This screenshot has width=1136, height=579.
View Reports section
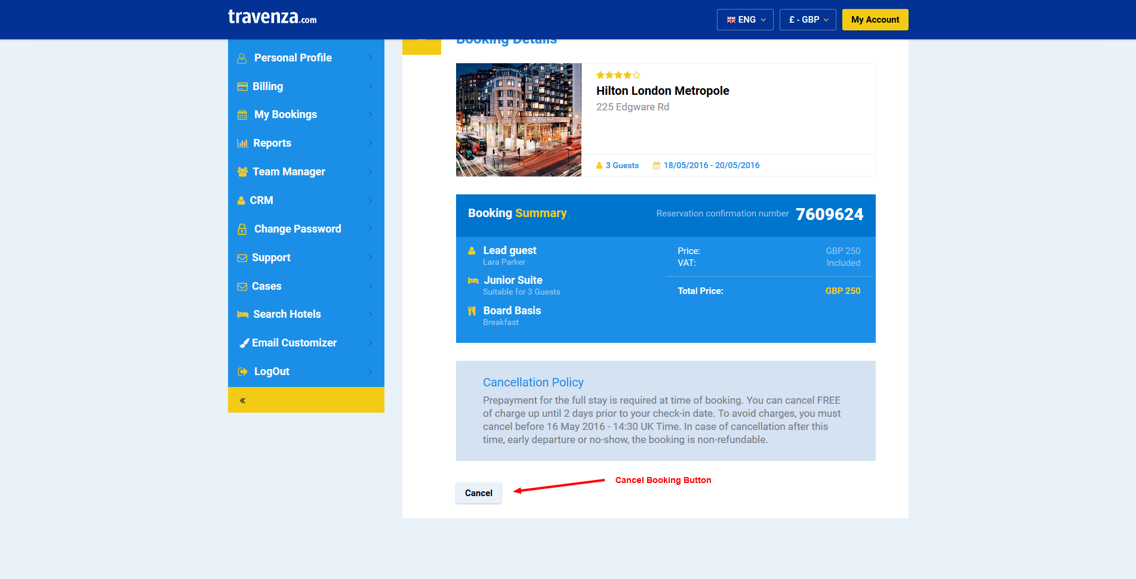pyautogui.click(x=306, y=143)
